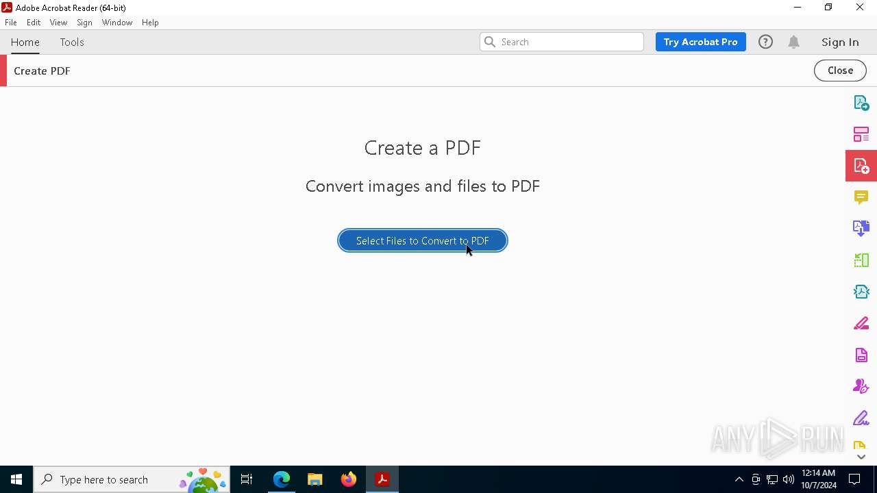Viewport: 877px width, 493px height.
Task: Show hidden system tray icons
Action: [739, 479]
